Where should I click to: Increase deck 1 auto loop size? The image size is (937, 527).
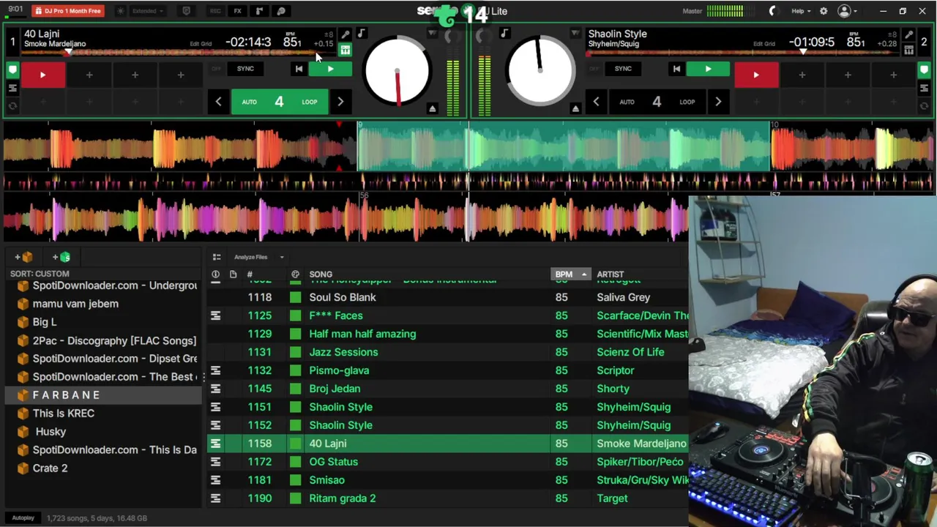point(340,102)
